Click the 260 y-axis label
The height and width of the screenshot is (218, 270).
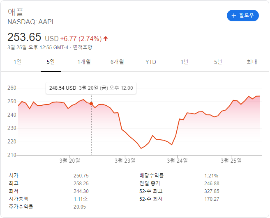coord(12,88)
